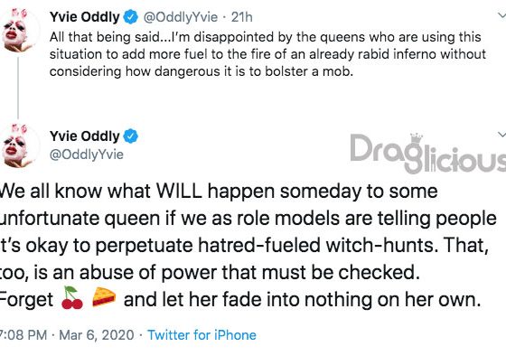The height and width of the screenshot is (356, 506).
Task: Click @OddlyYvie handle under main tweet name
Action: pos(87,155)
